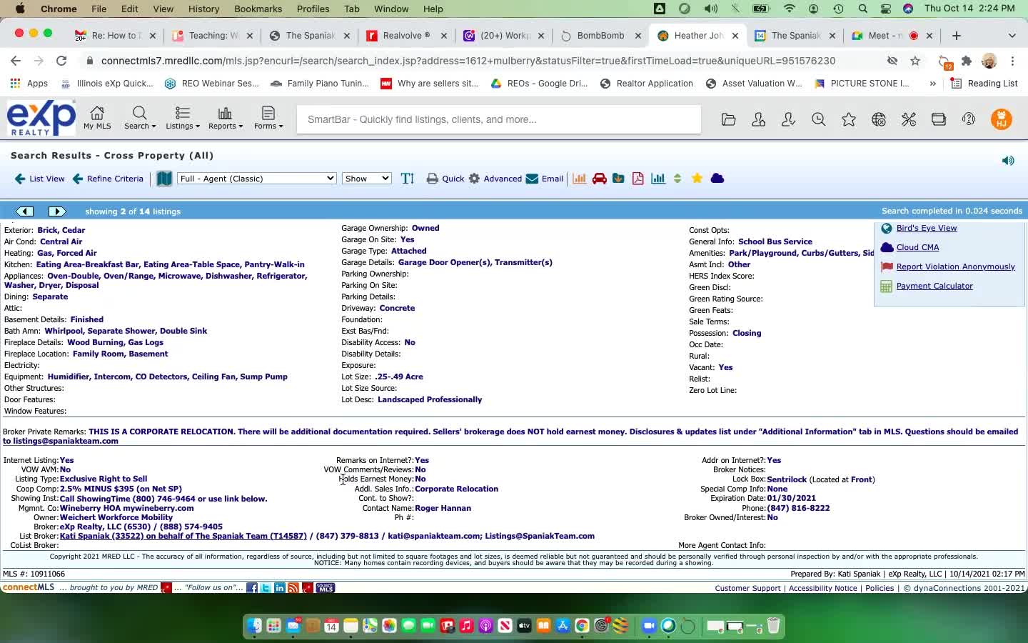This screenshot has width=1028, height=643.
Task: Click Report Violation Anonymously
Action: pos(955,266)
